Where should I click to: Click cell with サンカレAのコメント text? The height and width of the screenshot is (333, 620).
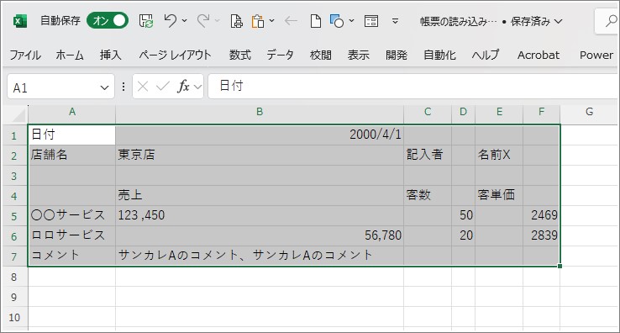coord(260,256)
